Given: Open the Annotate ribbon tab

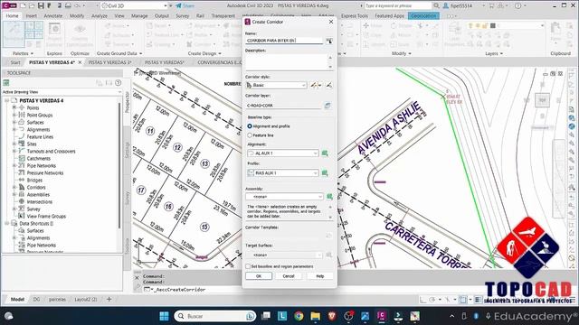Looking at the screenshot, I should tap(53, 16).
